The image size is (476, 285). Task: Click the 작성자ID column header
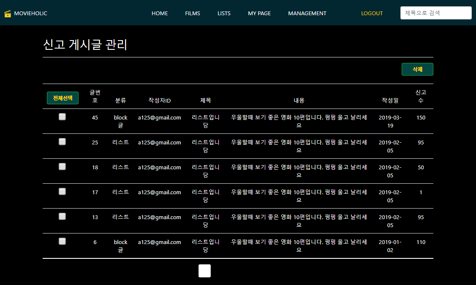pos(159,100)
